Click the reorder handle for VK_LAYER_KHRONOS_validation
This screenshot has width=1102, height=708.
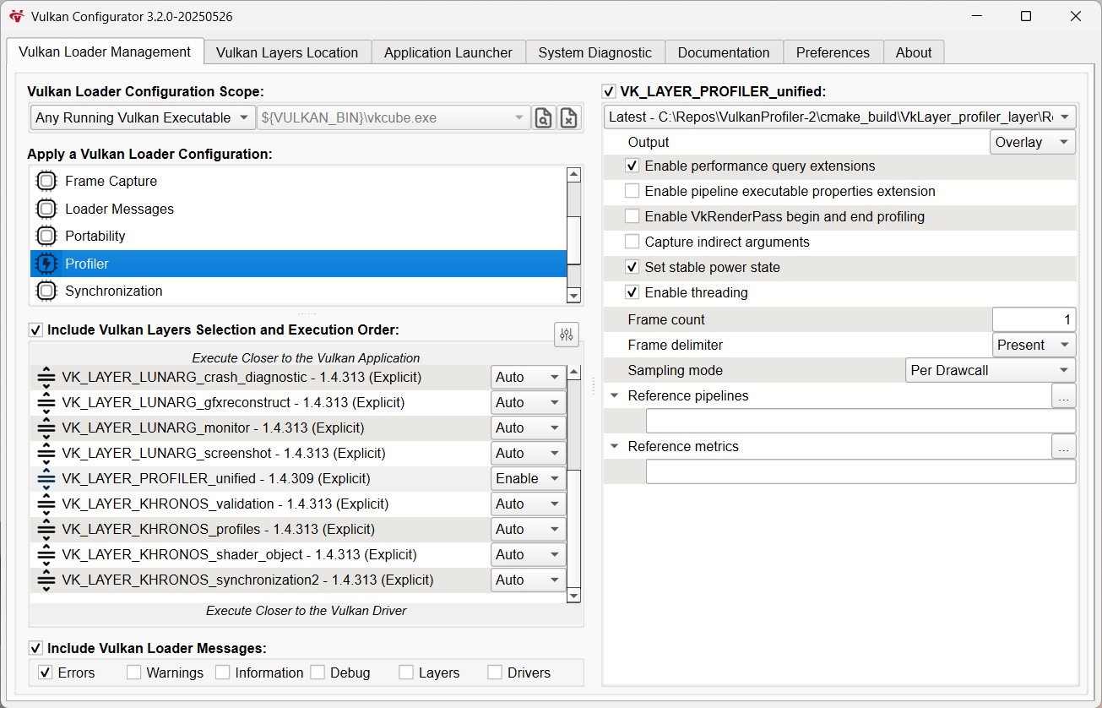click(46, 504)
